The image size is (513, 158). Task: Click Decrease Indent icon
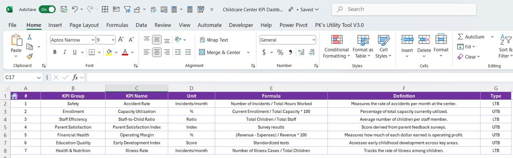[178, 52]
